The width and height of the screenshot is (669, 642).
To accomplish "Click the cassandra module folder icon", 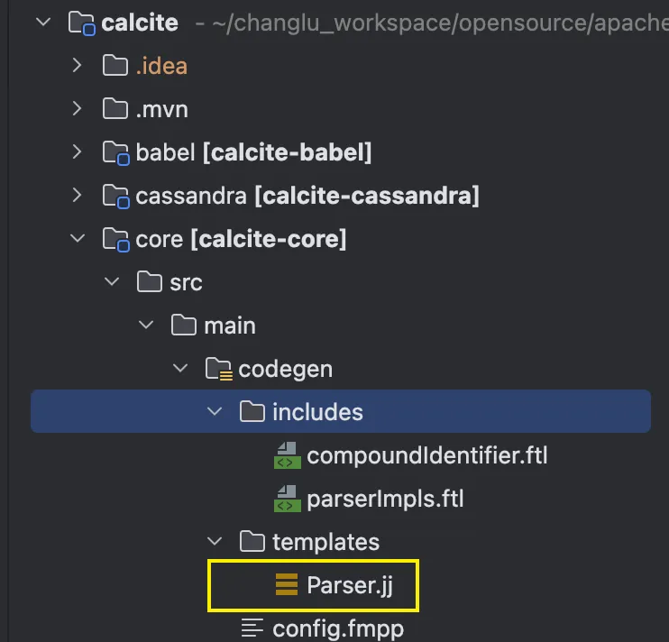I will click(115, 196).
